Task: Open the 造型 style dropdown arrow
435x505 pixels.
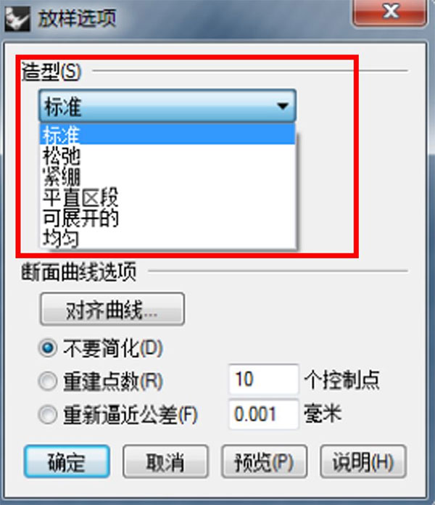Action: 283,106
